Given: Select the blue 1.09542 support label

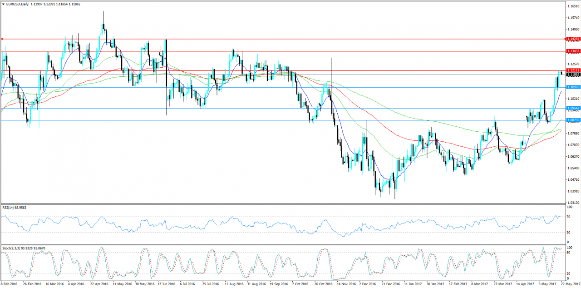Looking at the screenshot, I should [x=573, y=108].
